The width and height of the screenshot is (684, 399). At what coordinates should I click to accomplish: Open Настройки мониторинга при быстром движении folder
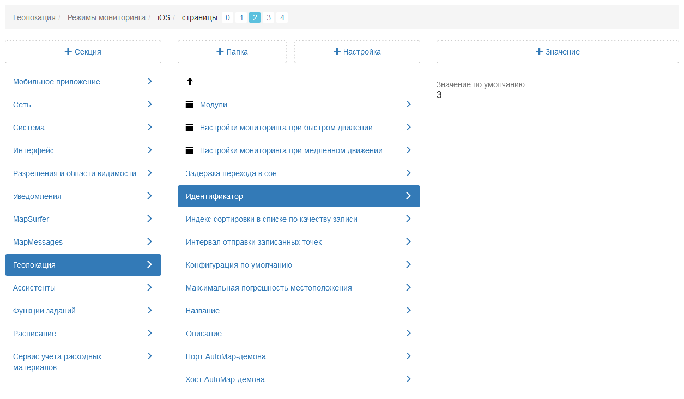click(299, 128)
